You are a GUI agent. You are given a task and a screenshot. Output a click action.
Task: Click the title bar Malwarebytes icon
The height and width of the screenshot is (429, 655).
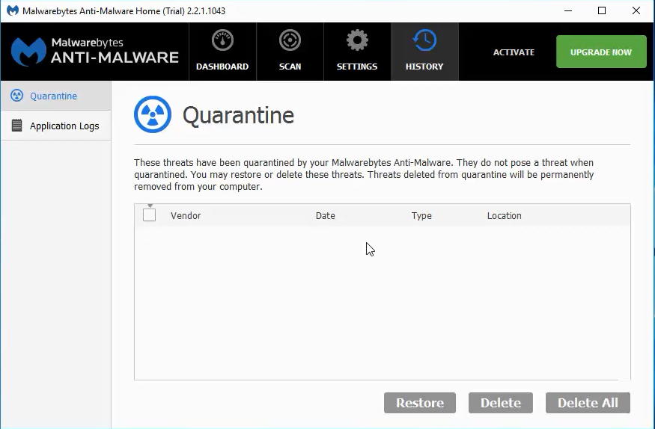click(13, 10)
